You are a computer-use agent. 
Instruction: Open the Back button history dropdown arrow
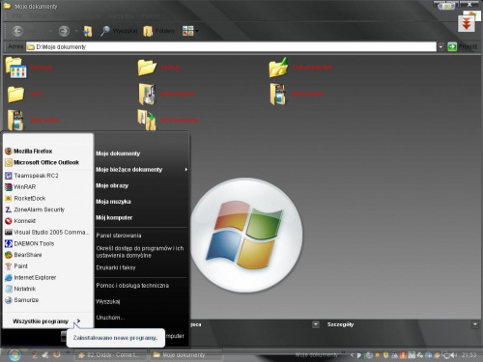50,31
